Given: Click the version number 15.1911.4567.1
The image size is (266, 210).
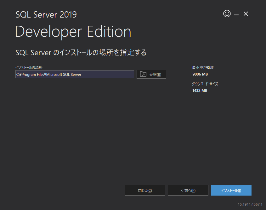Looking at the screenshot, I should (250, 204).
